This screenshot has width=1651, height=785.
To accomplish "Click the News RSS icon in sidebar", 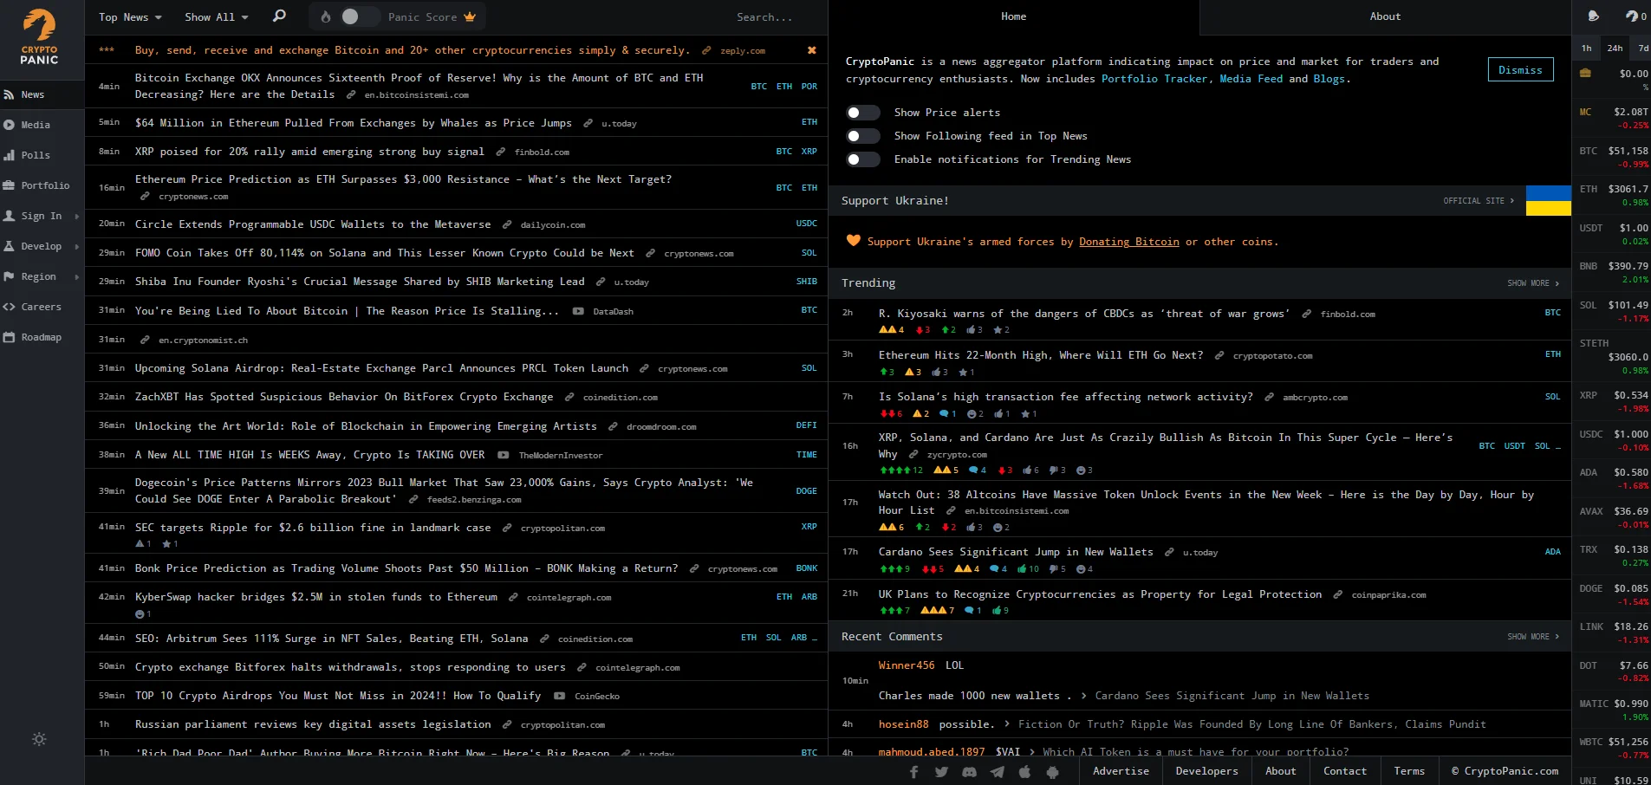I will pos(9,94).
